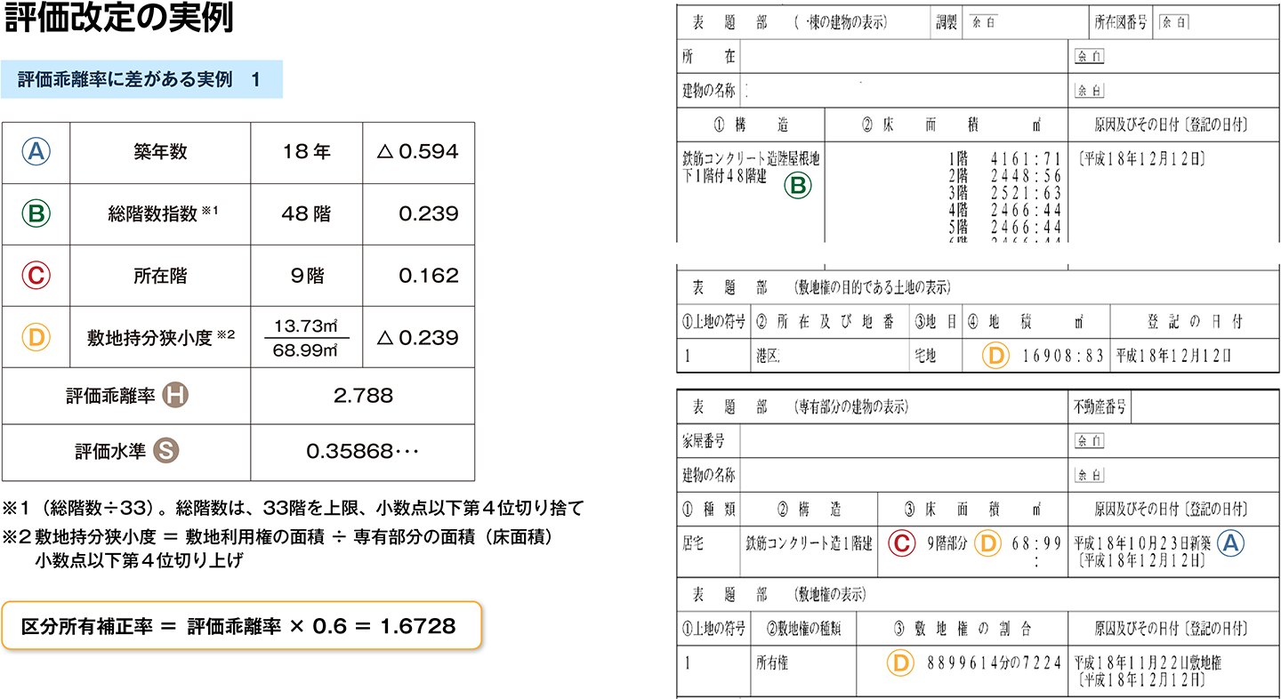The image size is (1281, 699).
Task: Click the 3階 2521:63 floor area line
Action: pyautogui.click(x=1003, y=193)
